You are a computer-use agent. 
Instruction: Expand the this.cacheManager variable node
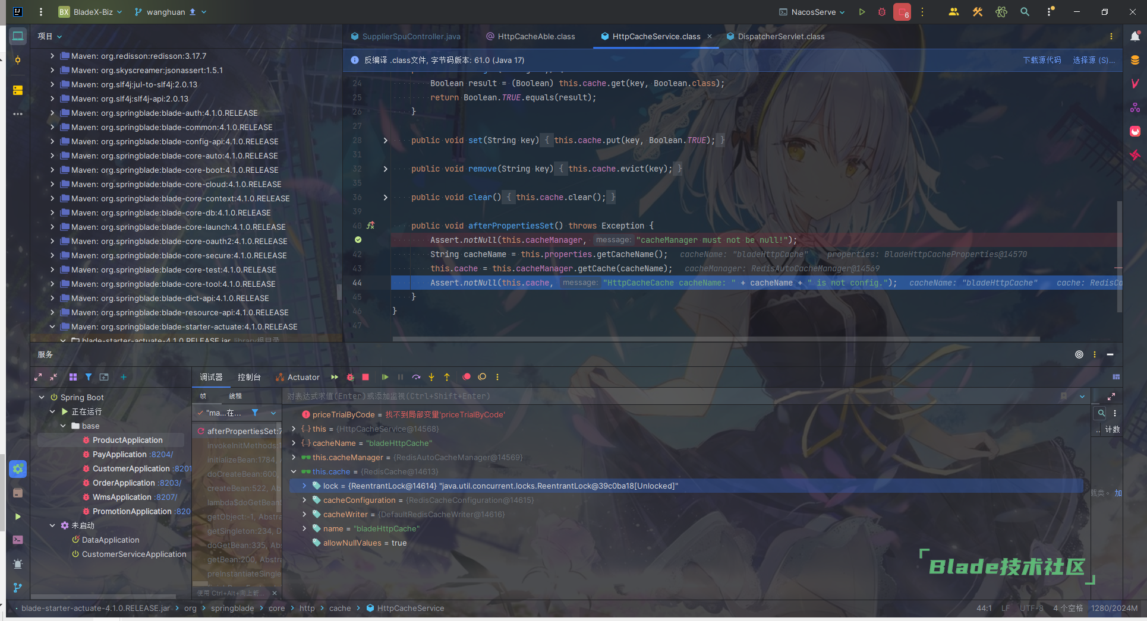(294, 458)
